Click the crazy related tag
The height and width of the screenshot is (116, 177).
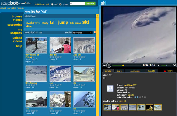pyautogui.click(x=45, y=23)
